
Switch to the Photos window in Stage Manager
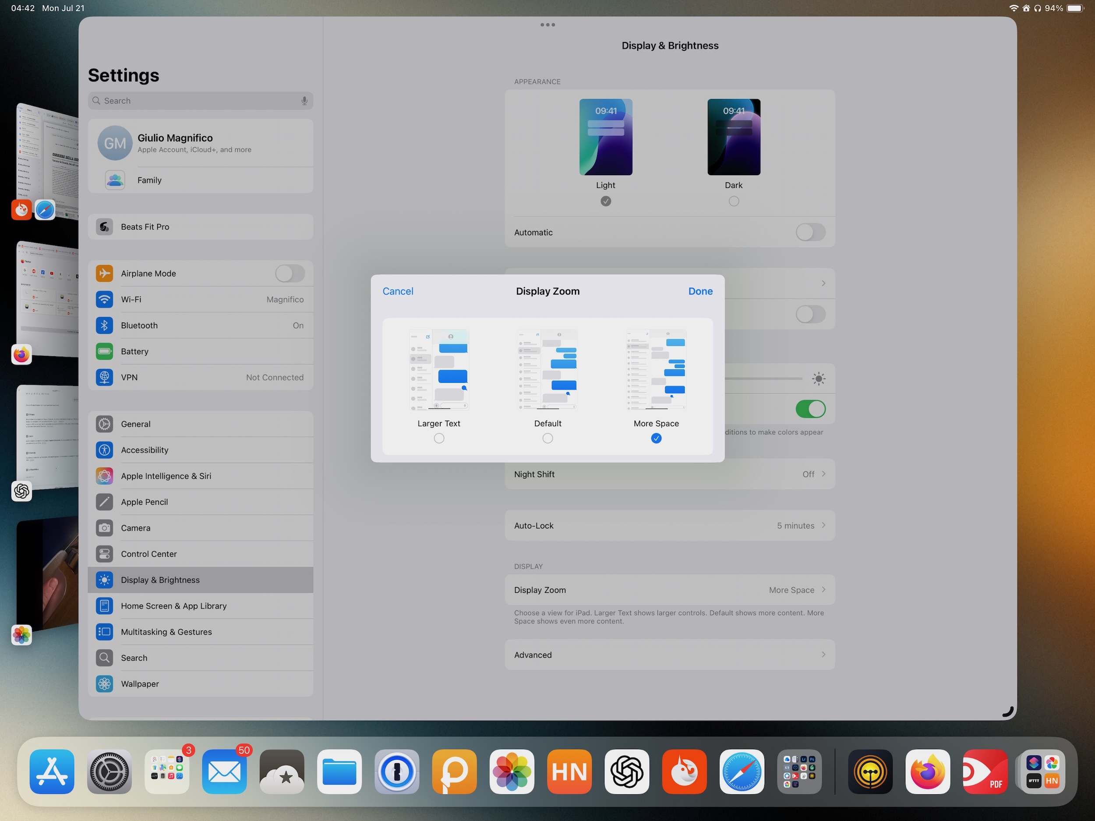point(47,573)
